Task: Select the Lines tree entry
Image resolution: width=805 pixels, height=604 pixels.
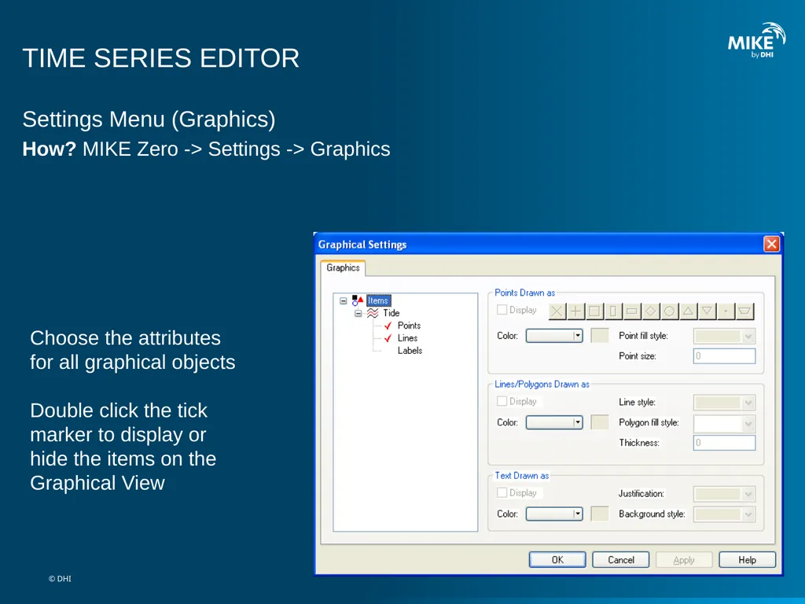Action: coord(408,338)
